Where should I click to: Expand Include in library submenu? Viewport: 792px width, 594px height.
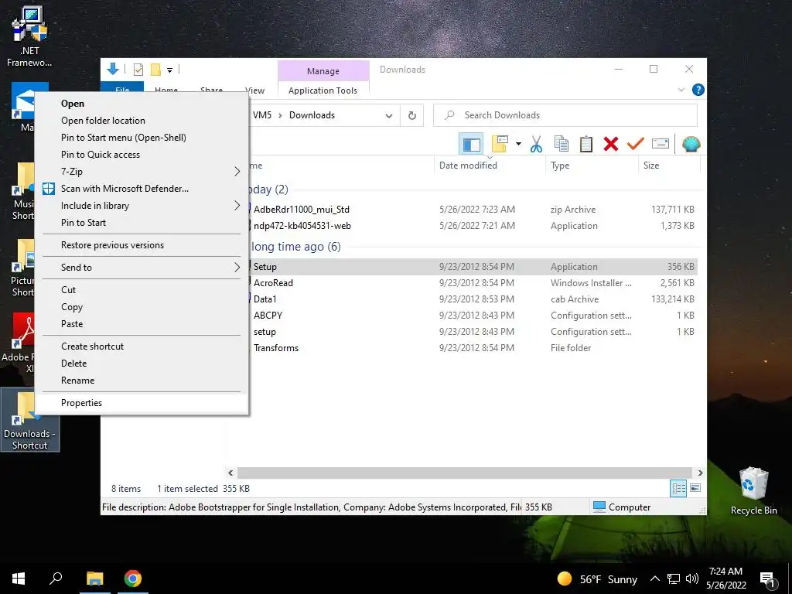(142, 206)
